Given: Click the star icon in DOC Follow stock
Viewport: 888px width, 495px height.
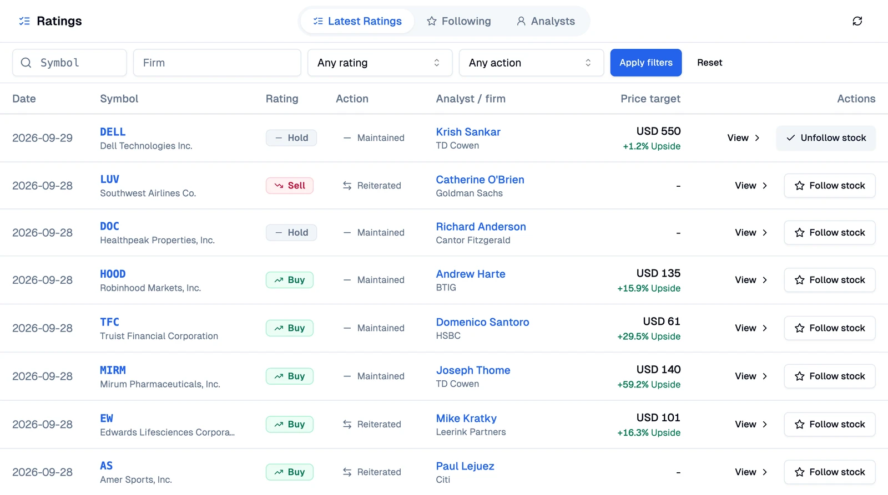Looking at the screenshot, I should point(799,233).
